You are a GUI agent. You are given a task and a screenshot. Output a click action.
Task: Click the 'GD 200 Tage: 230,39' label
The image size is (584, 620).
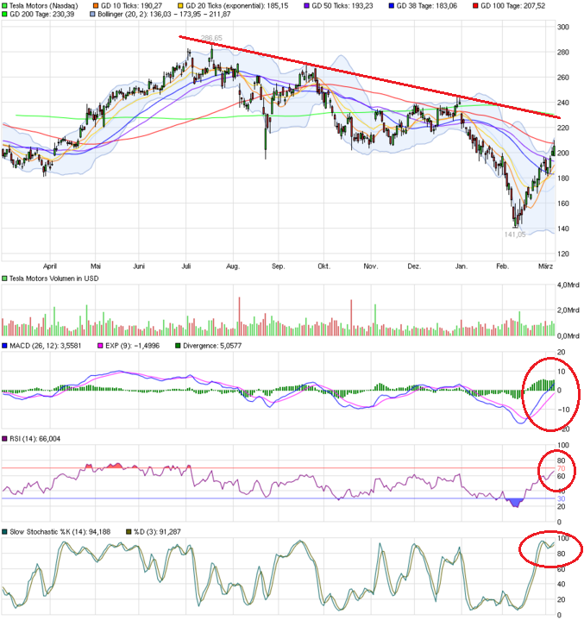click(x=42, y=15)
